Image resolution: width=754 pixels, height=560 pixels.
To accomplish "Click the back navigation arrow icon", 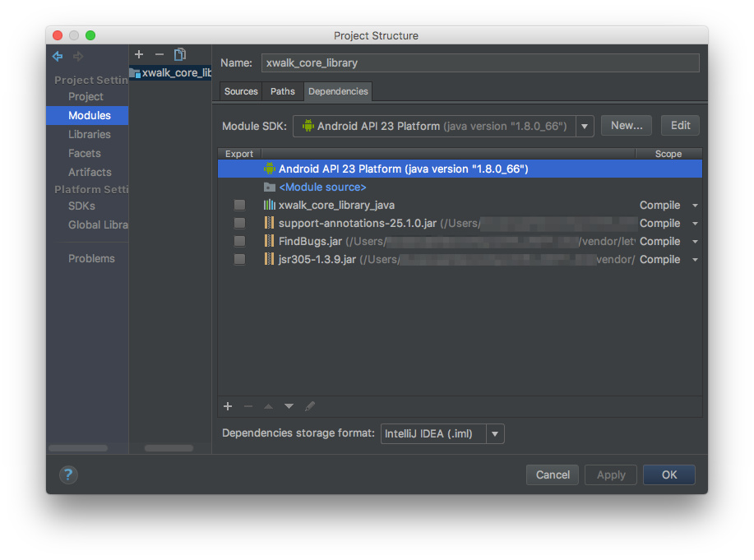I will coord(58,57).
